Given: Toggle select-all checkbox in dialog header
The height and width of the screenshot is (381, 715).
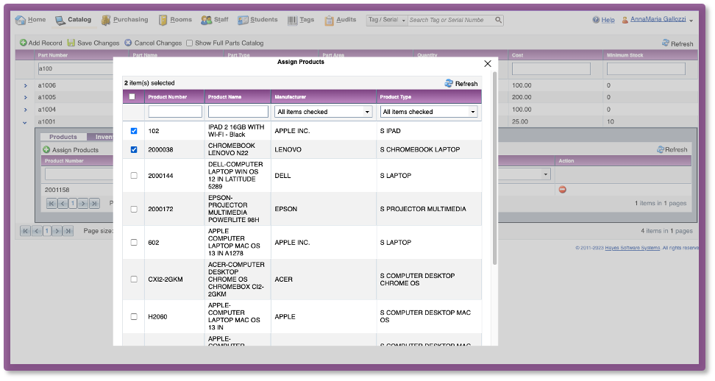Looking at the screenshot, I should 132,96.
